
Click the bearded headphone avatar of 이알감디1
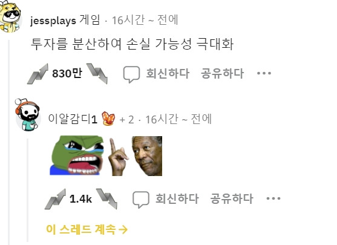(x=27, y=115)
